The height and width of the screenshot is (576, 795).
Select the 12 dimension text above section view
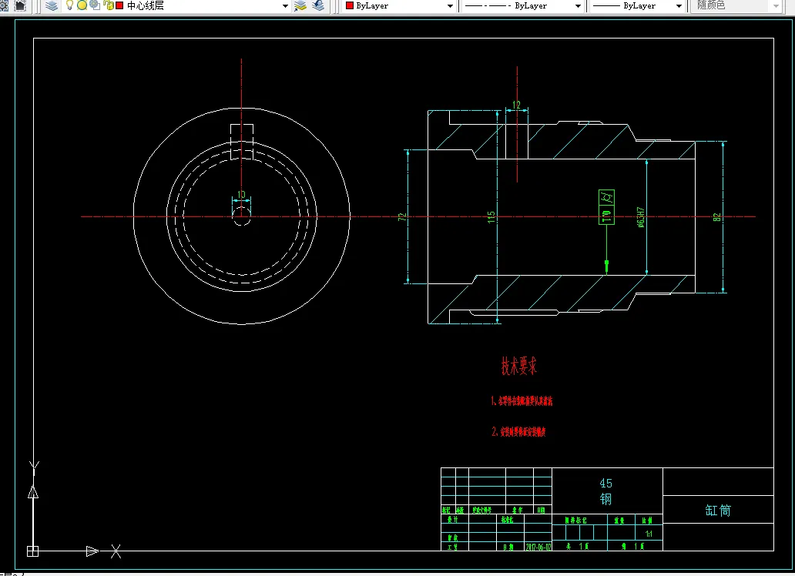pos(516,105)
